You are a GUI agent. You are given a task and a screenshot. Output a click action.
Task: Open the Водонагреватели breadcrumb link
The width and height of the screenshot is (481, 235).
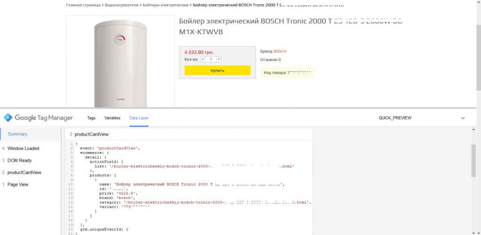pyautogui.click(x=122, y=5)
